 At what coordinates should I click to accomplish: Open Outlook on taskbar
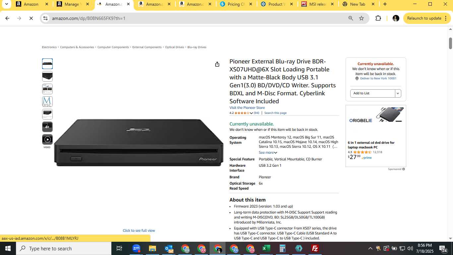pos(169,248)
